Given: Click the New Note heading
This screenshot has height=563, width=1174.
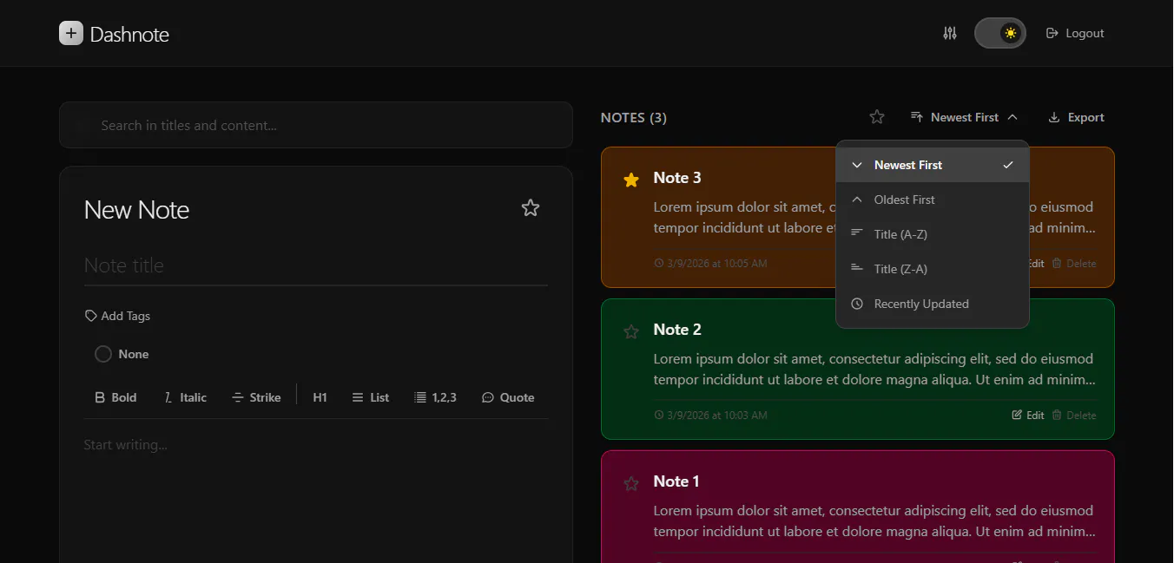Looking at the screenshot, I should [x=136, y=210].
